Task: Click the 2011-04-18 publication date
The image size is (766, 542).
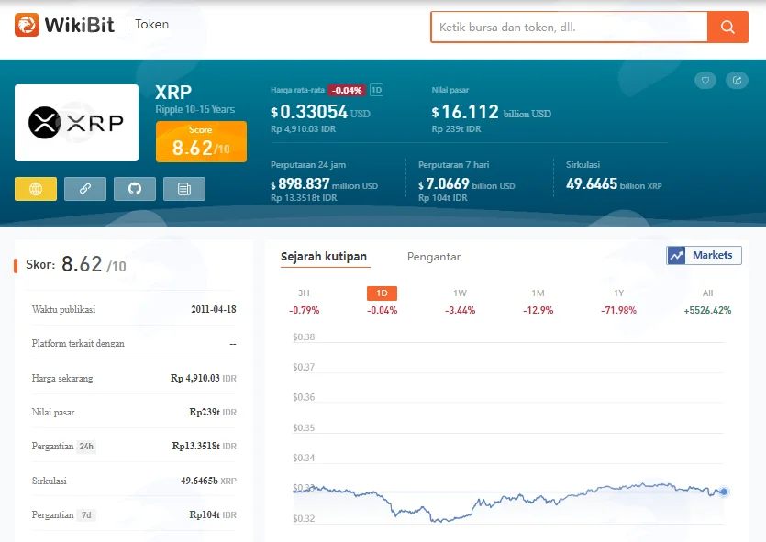Action: [x=214, y=310]
